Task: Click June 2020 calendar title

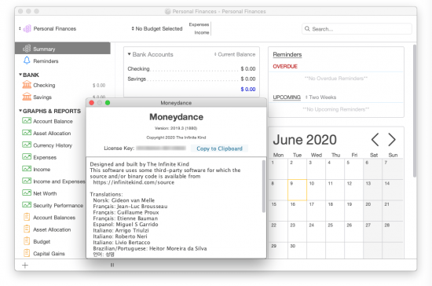Action: 305,140
